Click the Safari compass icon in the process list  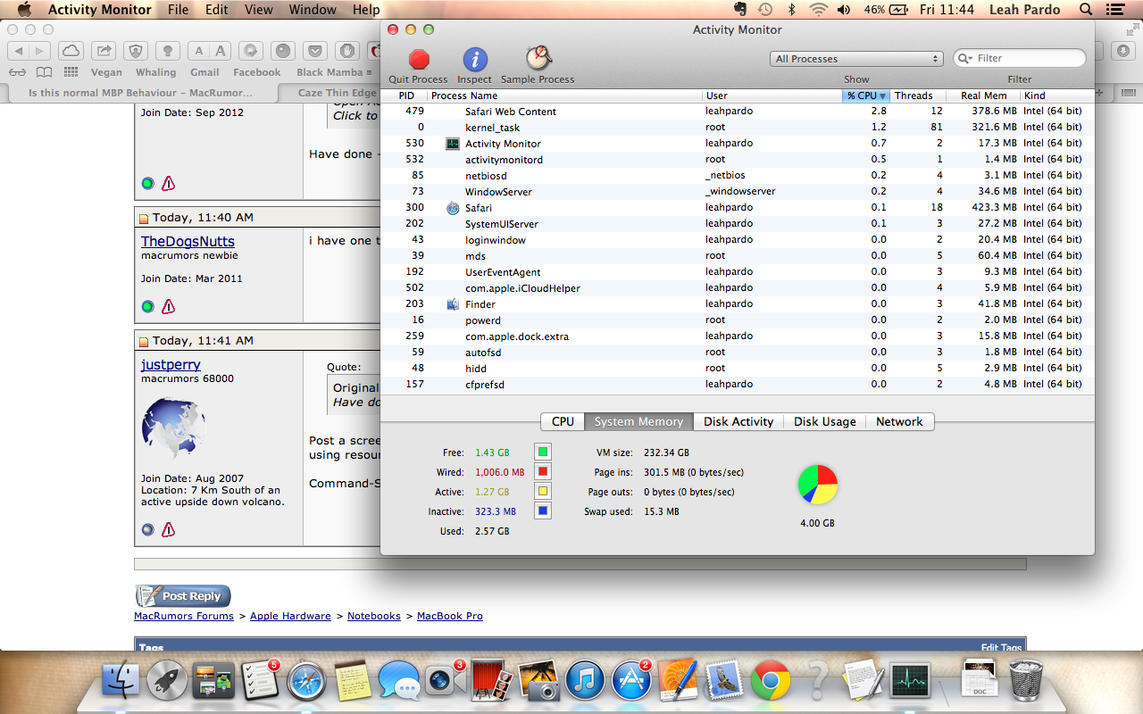tap(453, 208)
